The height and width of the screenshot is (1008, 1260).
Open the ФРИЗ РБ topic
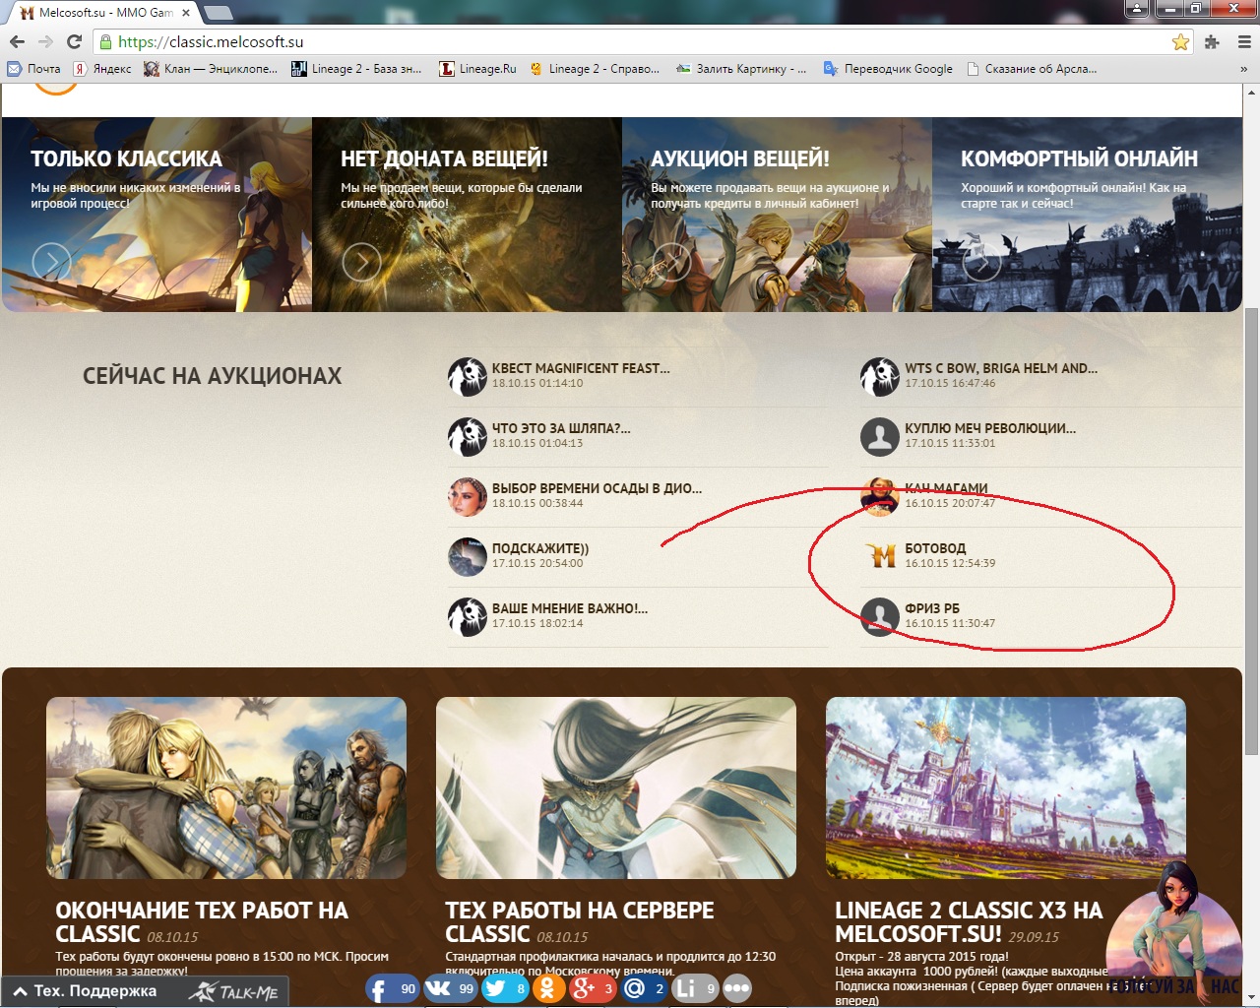pyautogui.click(x=932, y=608)
